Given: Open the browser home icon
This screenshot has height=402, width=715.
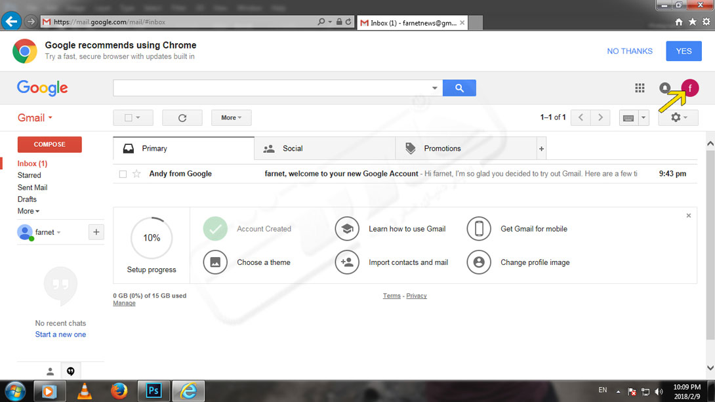Looking at the screenshot, I should [678, 22].
